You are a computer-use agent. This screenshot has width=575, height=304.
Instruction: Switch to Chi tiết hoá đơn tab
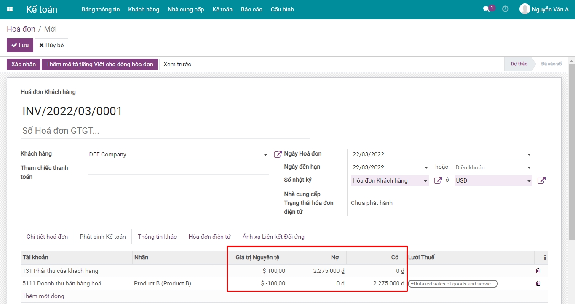pos(47,237)
